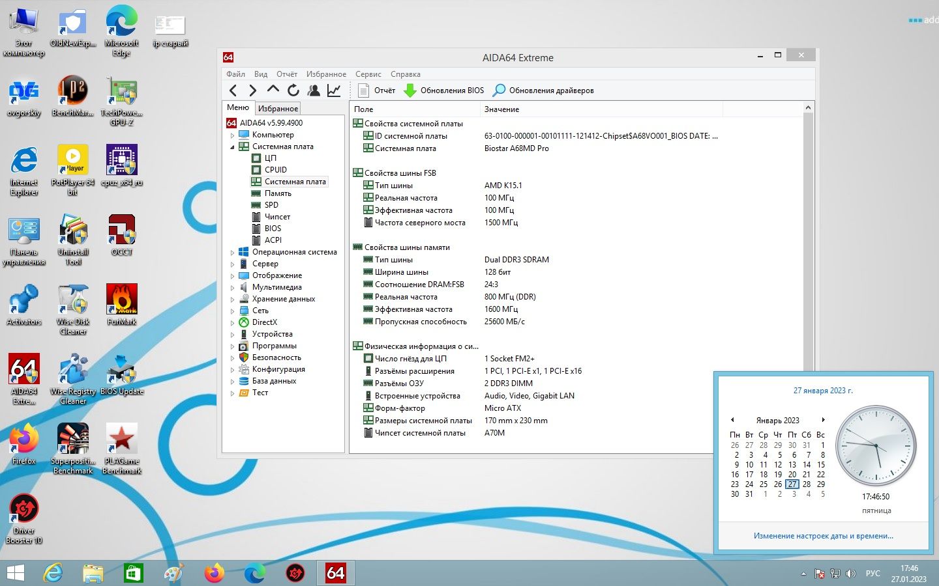Image resolution: width=939 pixels, height=586 pixels.
Task: Open the Справка menu
Action: [x=406, y=74]
